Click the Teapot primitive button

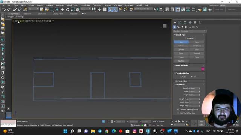[x=181, y=57]
